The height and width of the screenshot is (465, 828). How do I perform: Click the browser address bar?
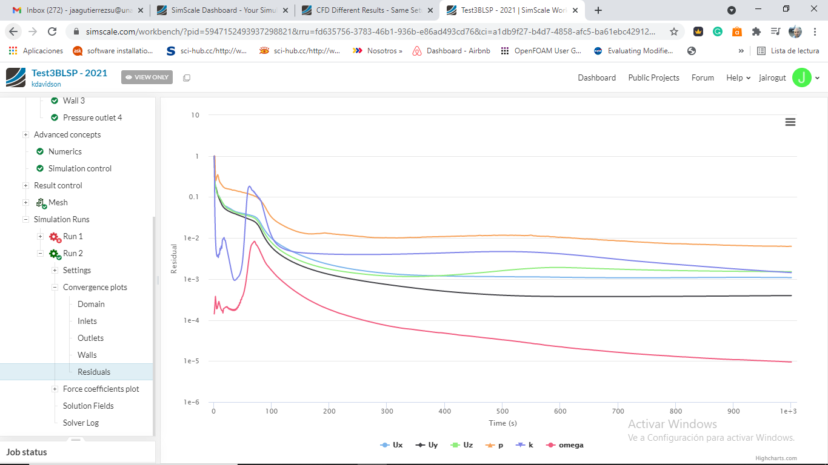(364, 31)
